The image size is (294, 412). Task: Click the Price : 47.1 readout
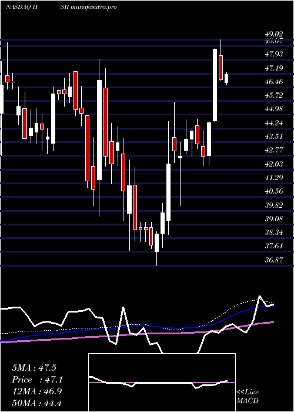pos(37,380)
